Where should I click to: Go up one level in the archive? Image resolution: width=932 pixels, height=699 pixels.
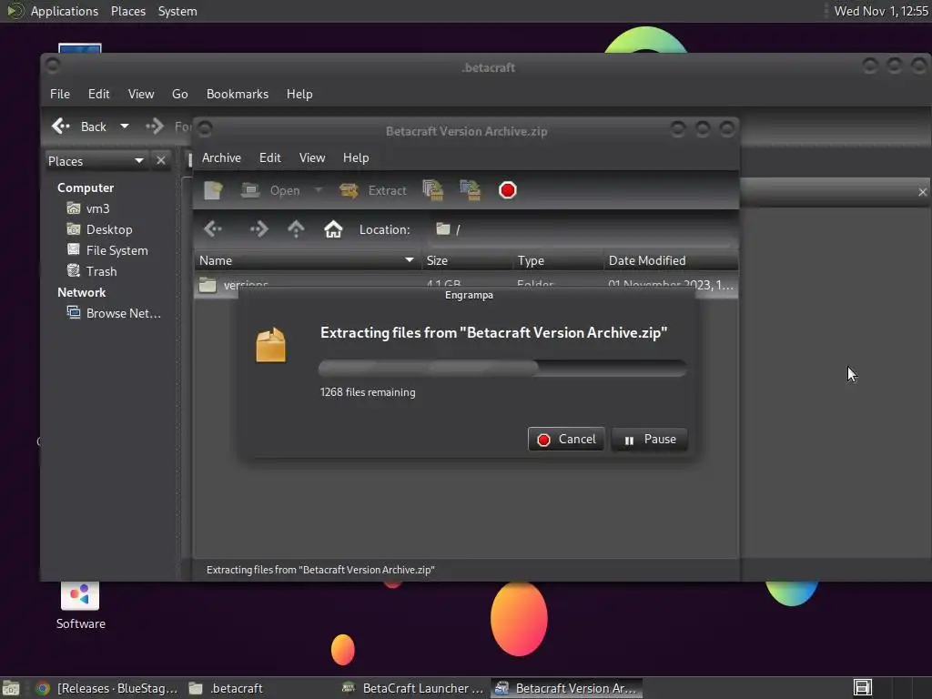click(296, 228)
